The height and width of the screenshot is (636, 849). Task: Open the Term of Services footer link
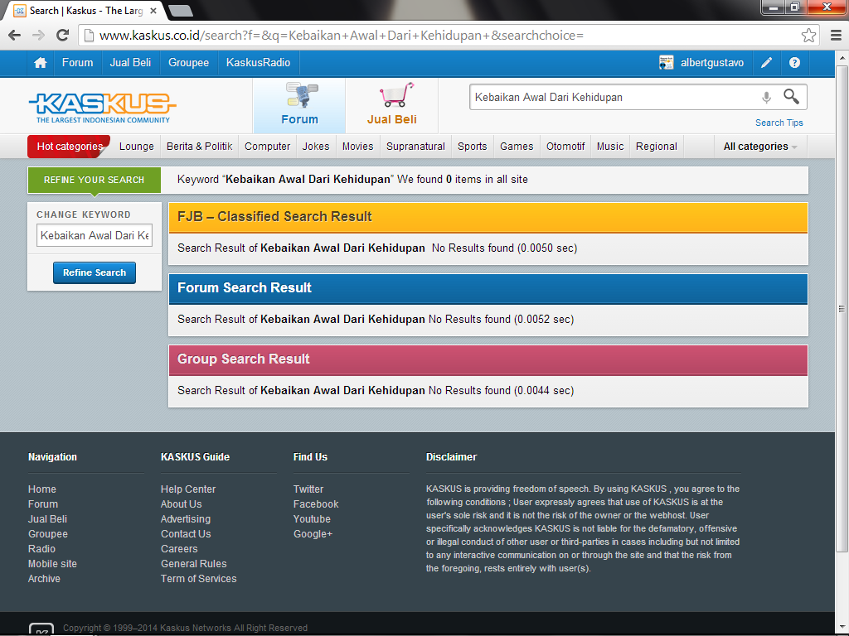coord(199,579)
